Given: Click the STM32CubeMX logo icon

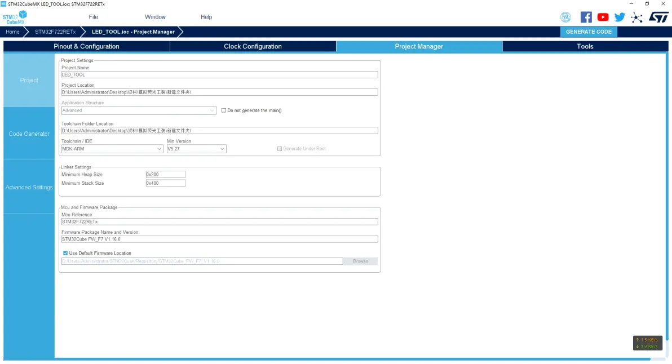Looking at the screenshot, I should tap(15, 17).
